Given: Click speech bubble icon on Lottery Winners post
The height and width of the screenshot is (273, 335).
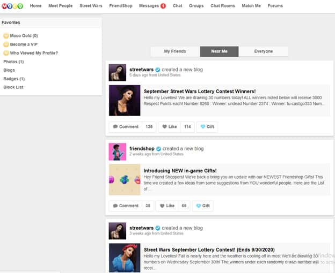Looking at the screenshot, I should pyautogui.click(x=115, y=126).
